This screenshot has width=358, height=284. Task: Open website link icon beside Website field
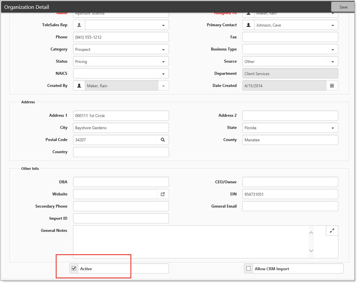coord(163,194)
